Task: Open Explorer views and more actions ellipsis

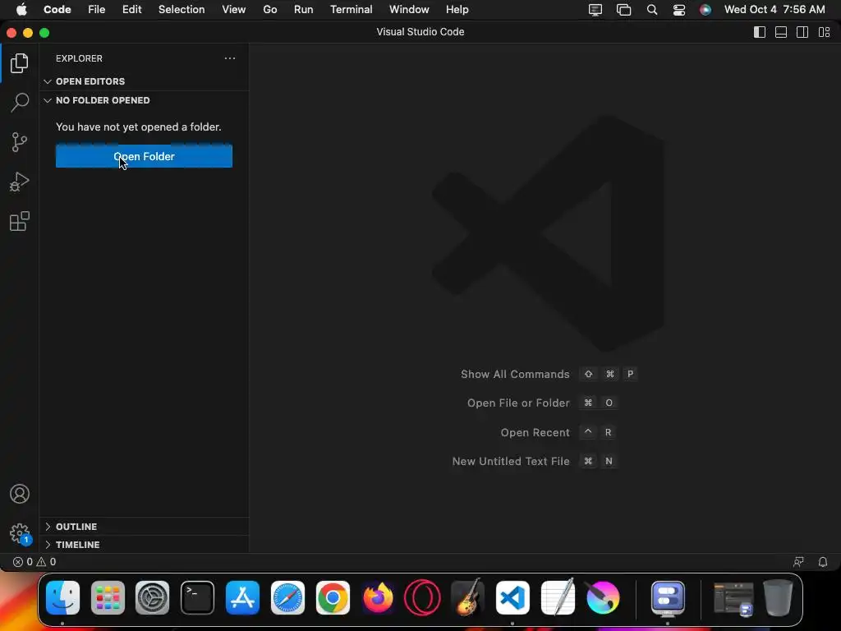Action: (230, 58)
